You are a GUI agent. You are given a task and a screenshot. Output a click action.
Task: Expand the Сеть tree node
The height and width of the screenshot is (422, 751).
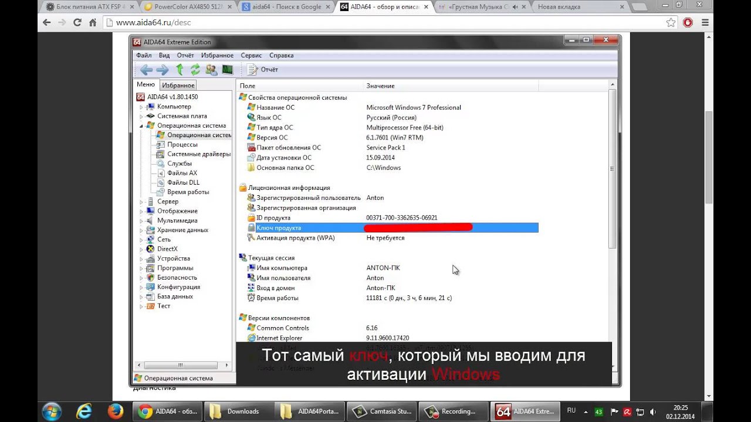141,240
